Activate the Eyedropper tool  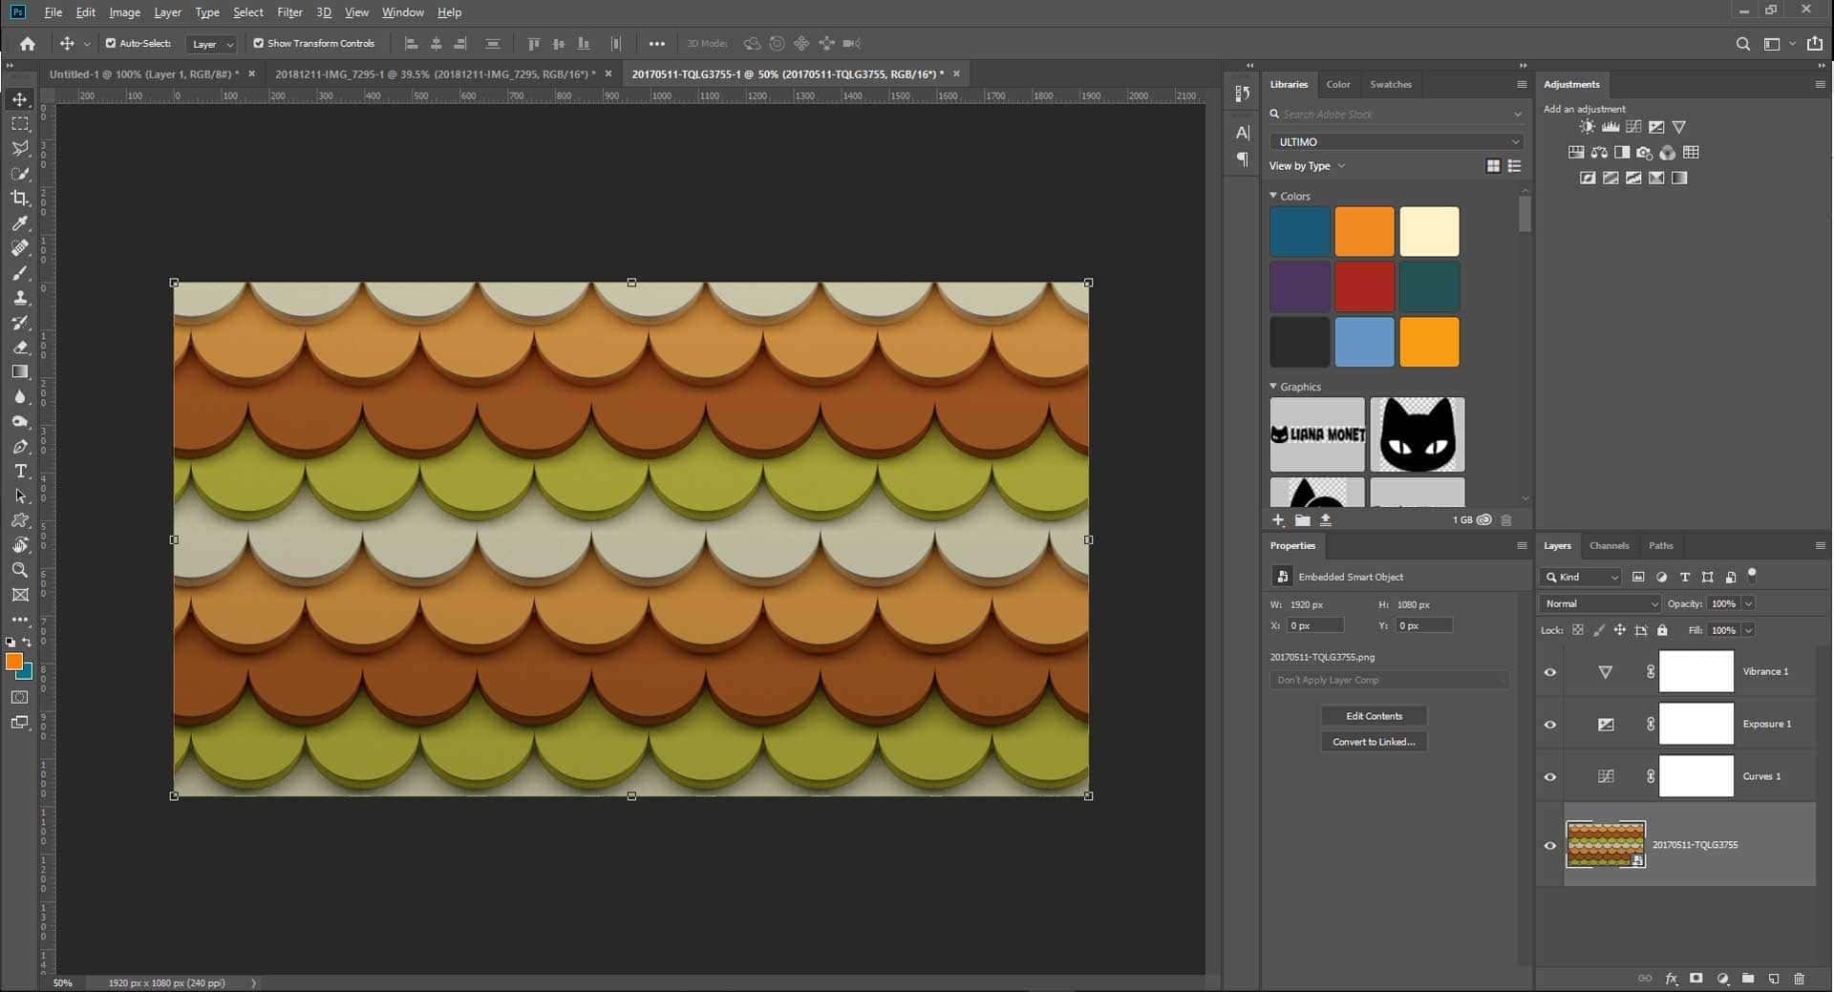click(20, 223)
